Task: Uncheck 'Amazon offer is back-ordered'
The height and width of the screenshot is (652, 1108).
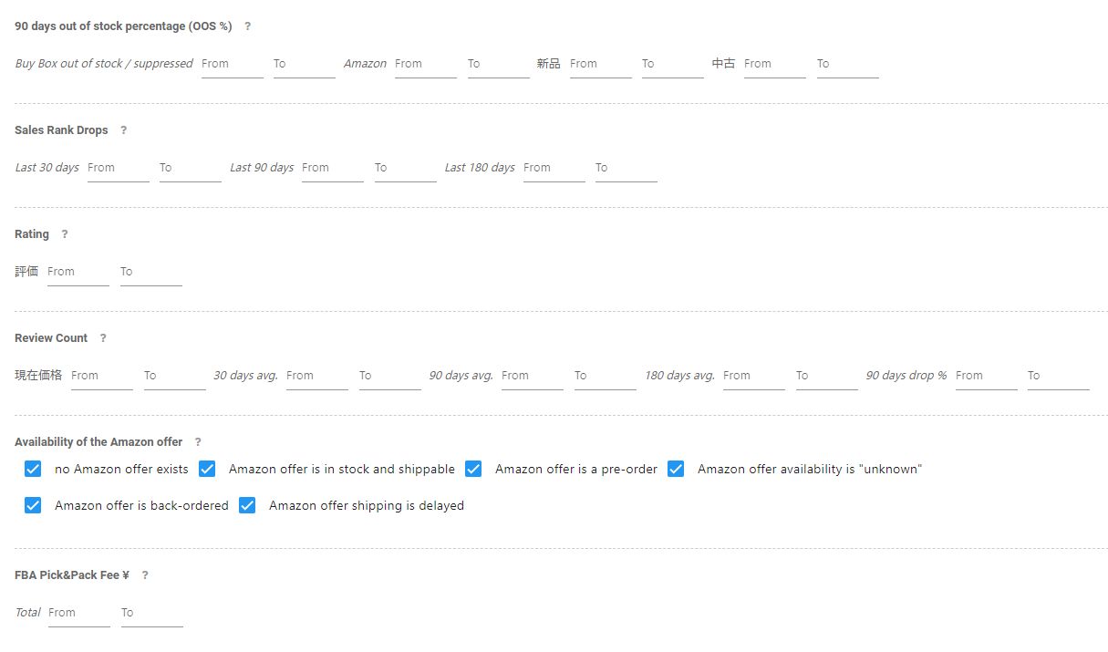Action: (x=33, y=505)
